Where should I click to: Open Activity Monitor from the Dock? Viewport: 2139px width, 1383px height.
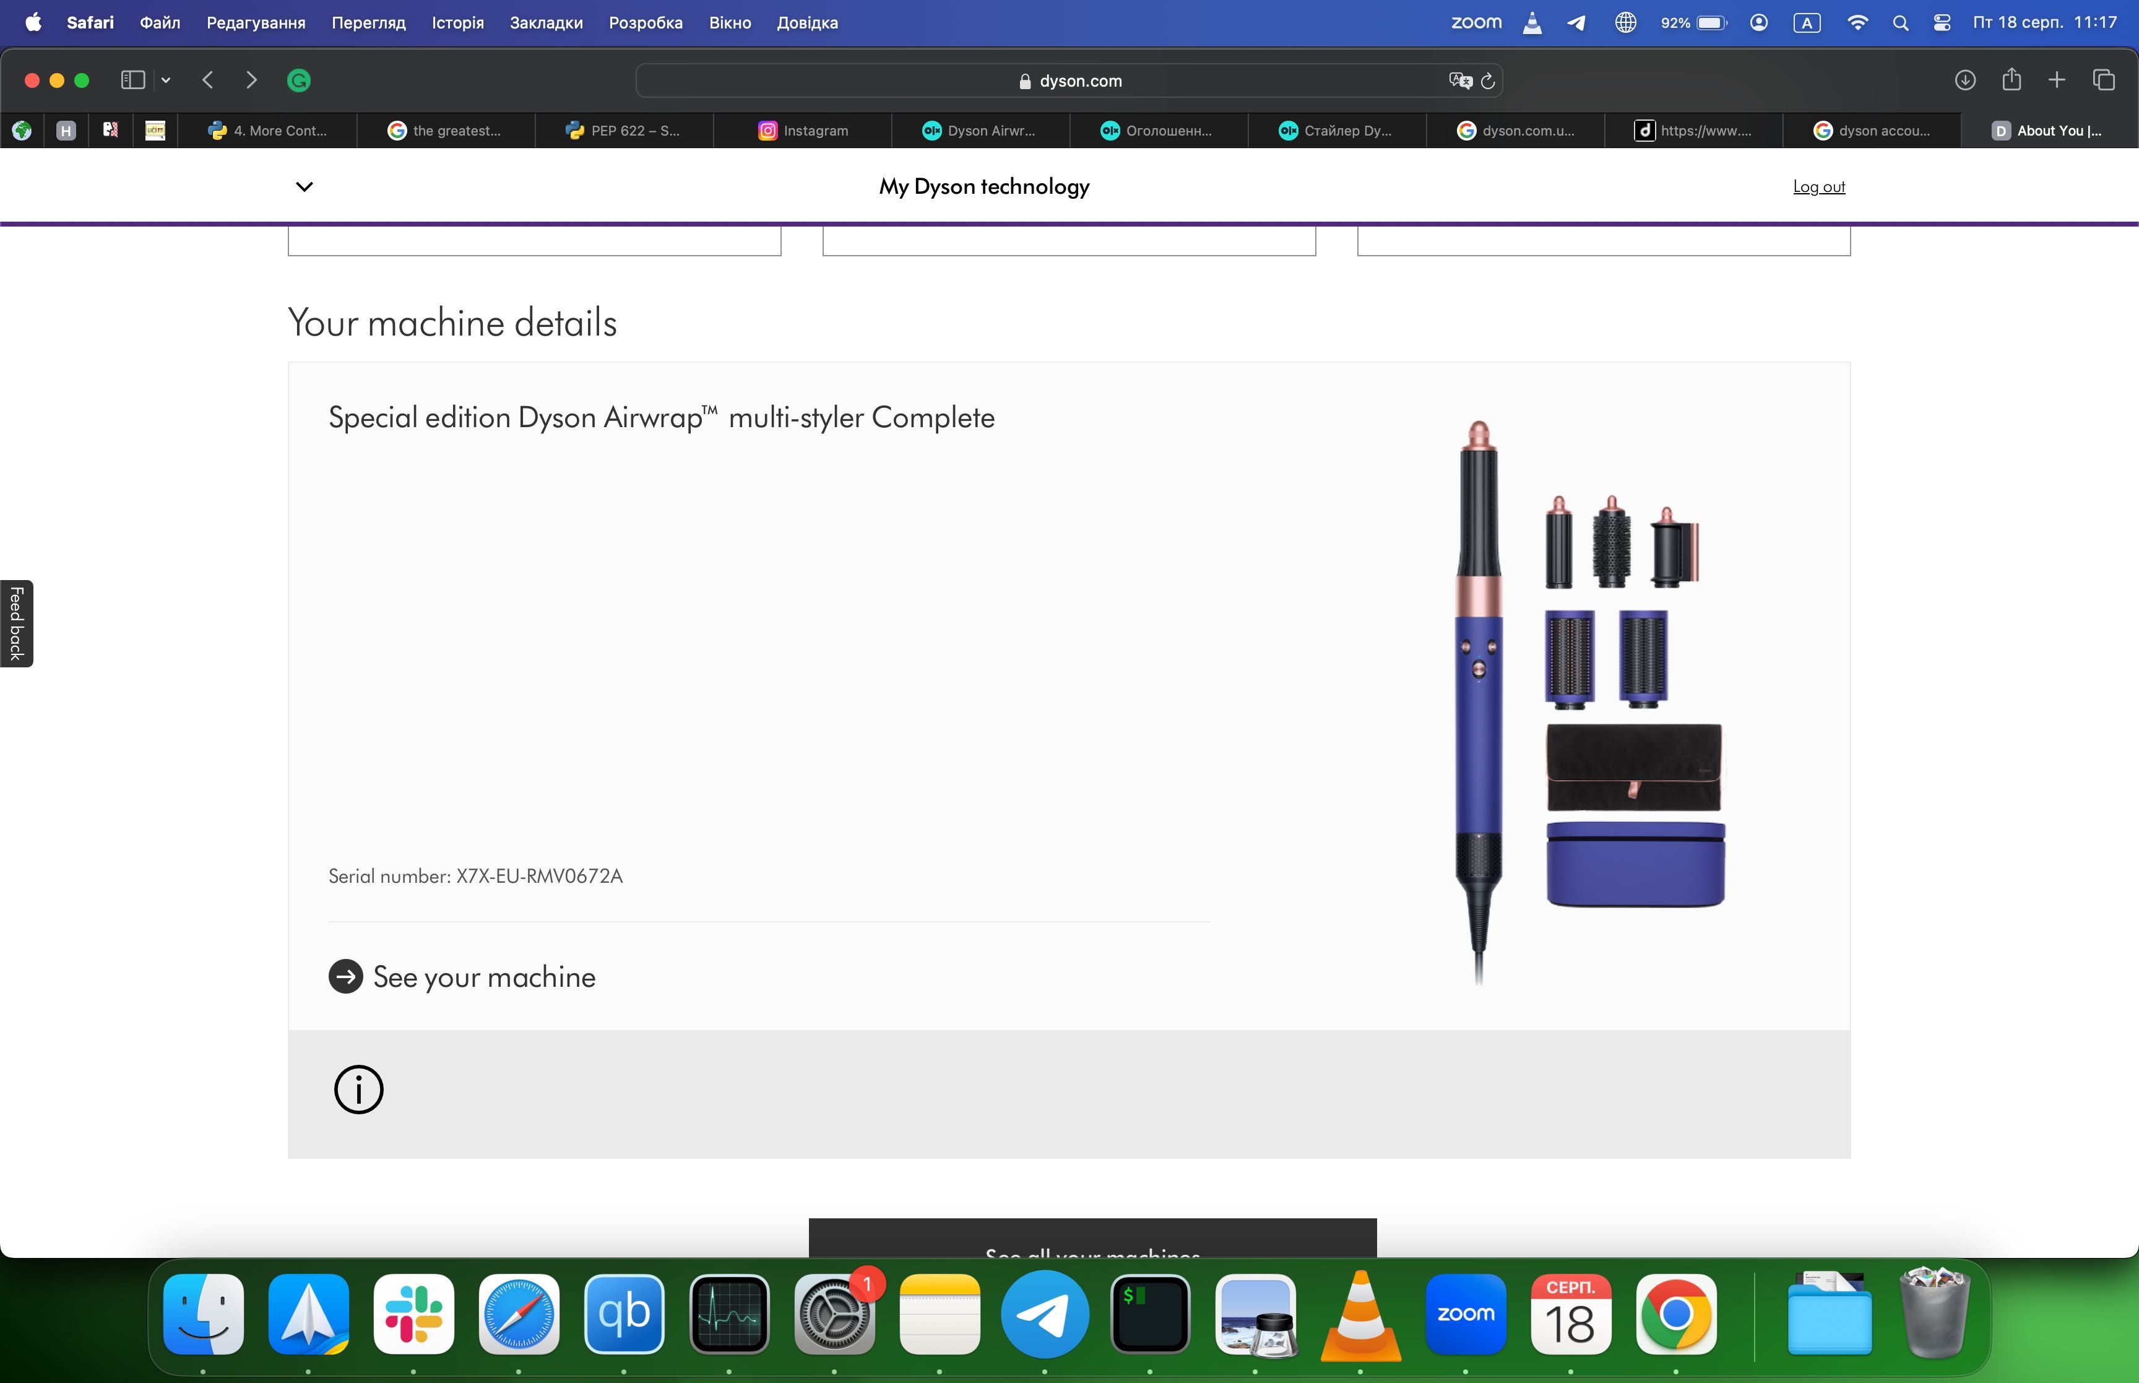point(729,1314)
